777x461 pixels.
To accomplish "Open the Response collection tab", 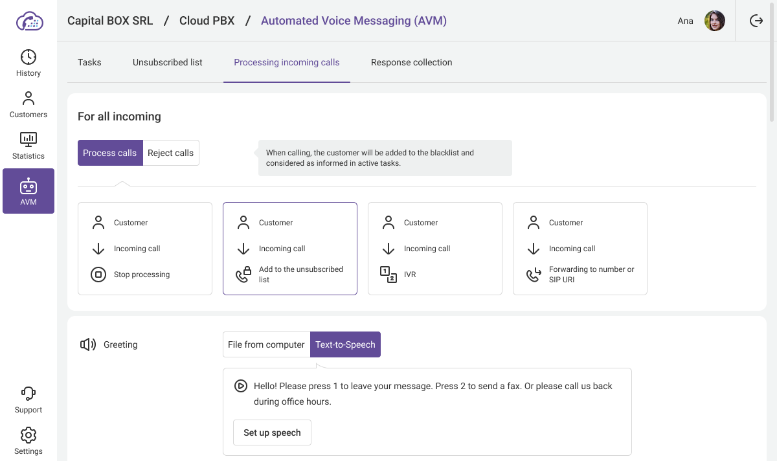I will 411,62.
